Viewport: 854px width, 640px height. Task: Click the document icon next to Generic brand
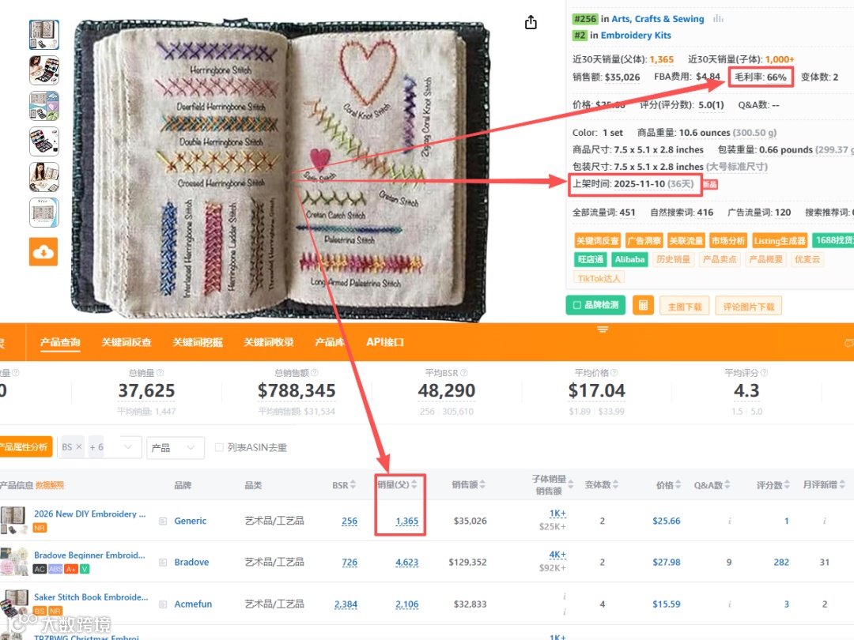pos(163,521)
